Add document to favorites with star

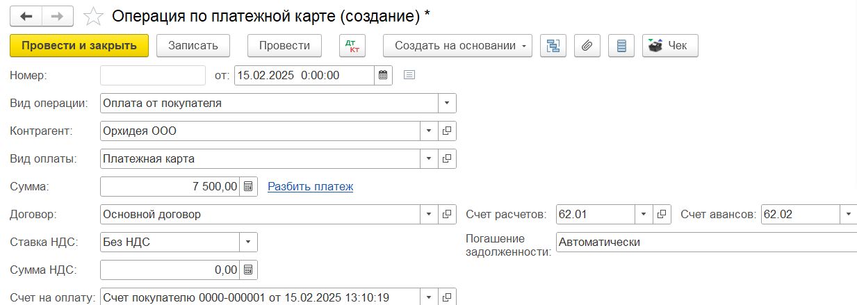(x=93, y=16)
